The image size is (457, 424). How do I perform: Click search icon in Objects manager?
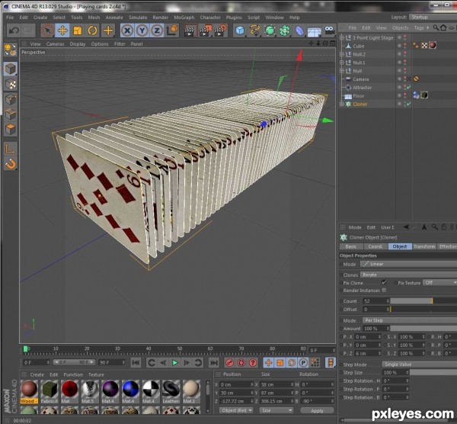pyautogui.click(x=436, y=27)
